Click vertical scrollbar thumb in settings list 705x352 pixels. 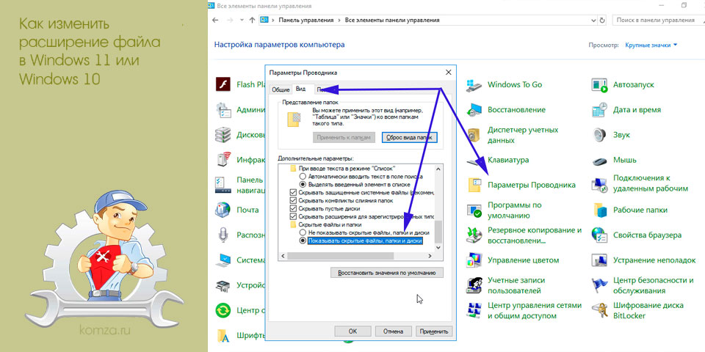pyautogui.click(x=439, y=232)
